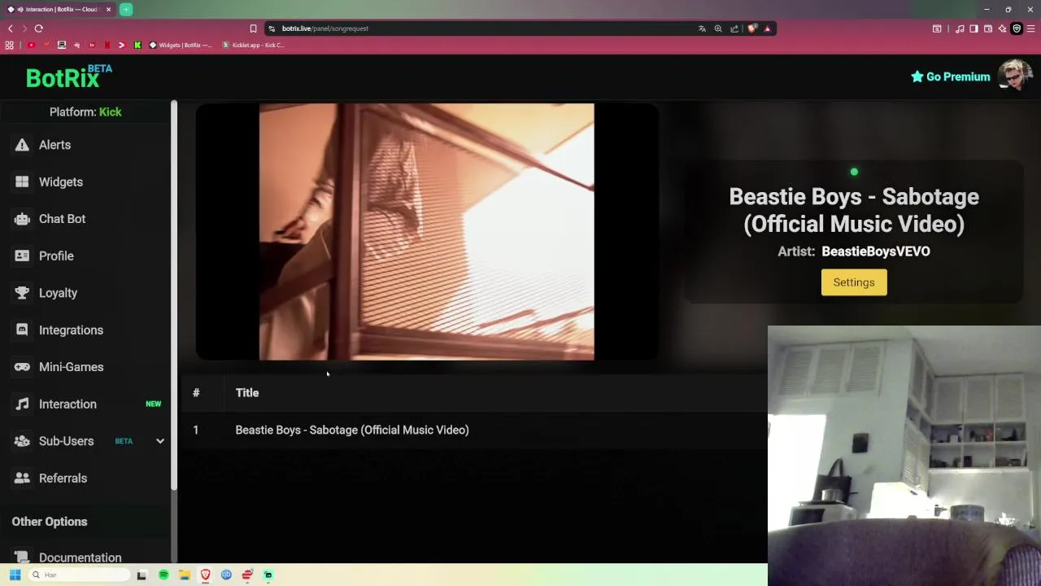Open the bookmarks apps grid icon
The image size is (1041, 586).
click(10, 45)
